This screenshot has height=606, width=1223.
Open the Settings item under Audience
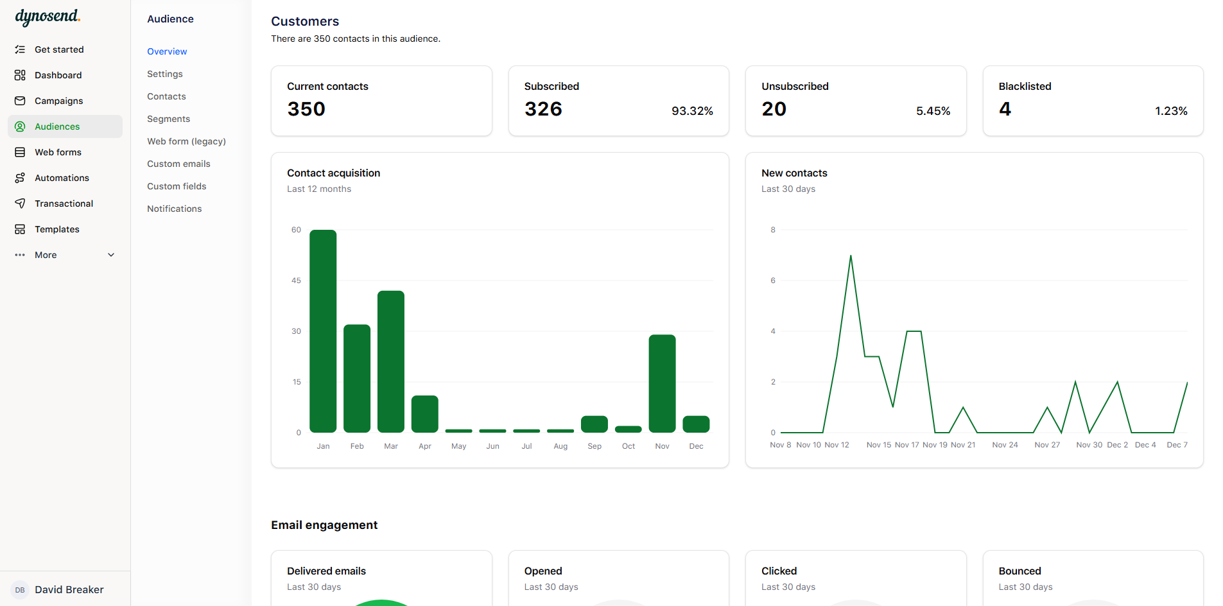(x=164, y=73)
